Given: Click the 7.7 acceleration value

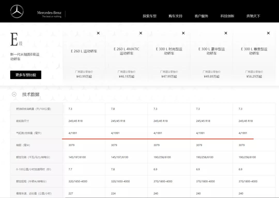Looking at the screenshot, I should click(x=70, y=169).
